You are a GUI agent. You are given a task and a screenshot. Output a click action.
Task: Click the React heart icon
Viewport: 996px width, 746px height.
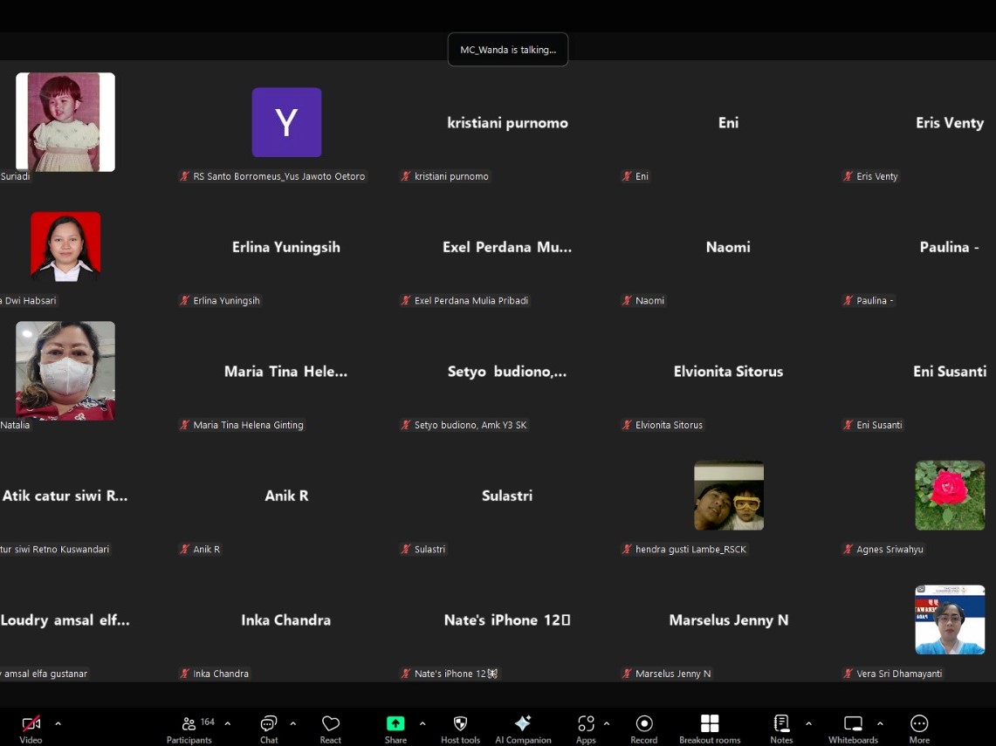coord(330,729)
